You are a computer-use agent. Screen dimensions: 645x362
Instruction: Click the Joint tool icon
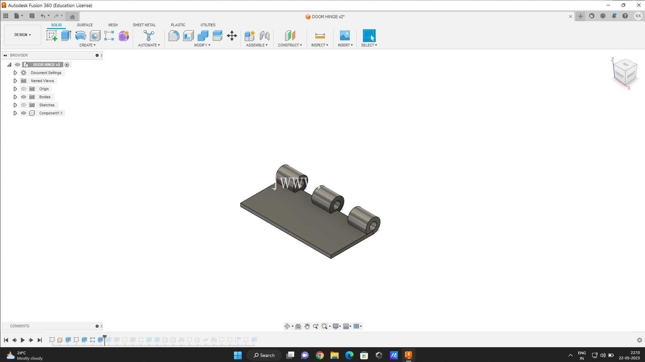[x=264, y=36]
